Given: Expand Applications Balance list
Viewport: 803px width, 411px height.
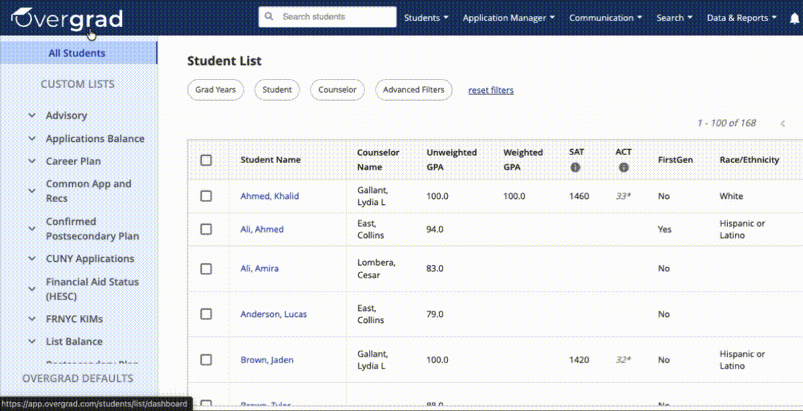Looking at the screenshot, I should click(x=32, y=139).
